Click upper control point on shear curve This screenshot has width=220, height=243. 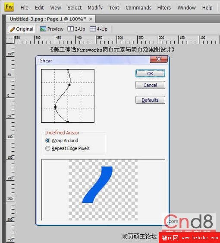[69, 85]
